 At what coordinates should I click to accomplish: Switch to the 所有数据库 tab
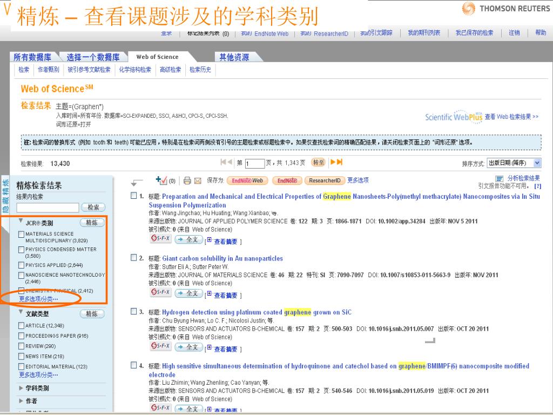point(32,57)
